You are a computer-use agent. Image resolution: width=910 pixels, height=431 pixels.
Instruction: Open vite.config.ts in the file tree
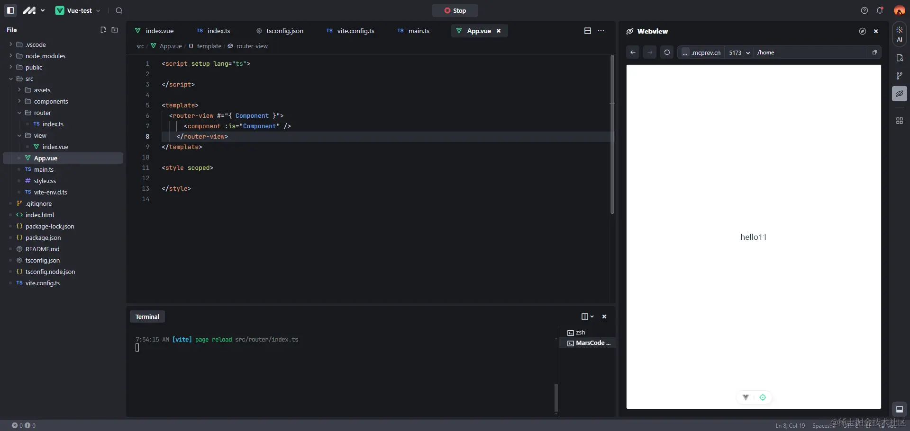63,283
